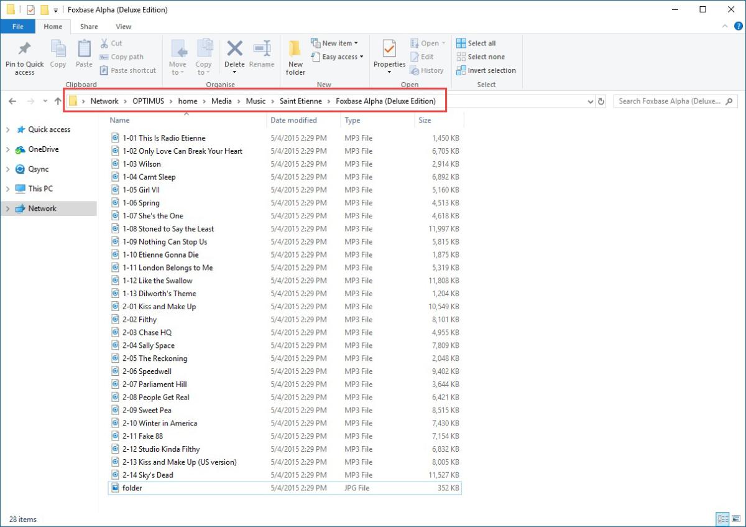Navigate to OPTIMUS in breadcrumb
746x527 pixels.
148,101
